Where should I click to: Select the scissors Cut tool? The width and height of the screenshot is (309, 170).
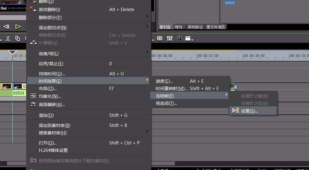(8, 39)
